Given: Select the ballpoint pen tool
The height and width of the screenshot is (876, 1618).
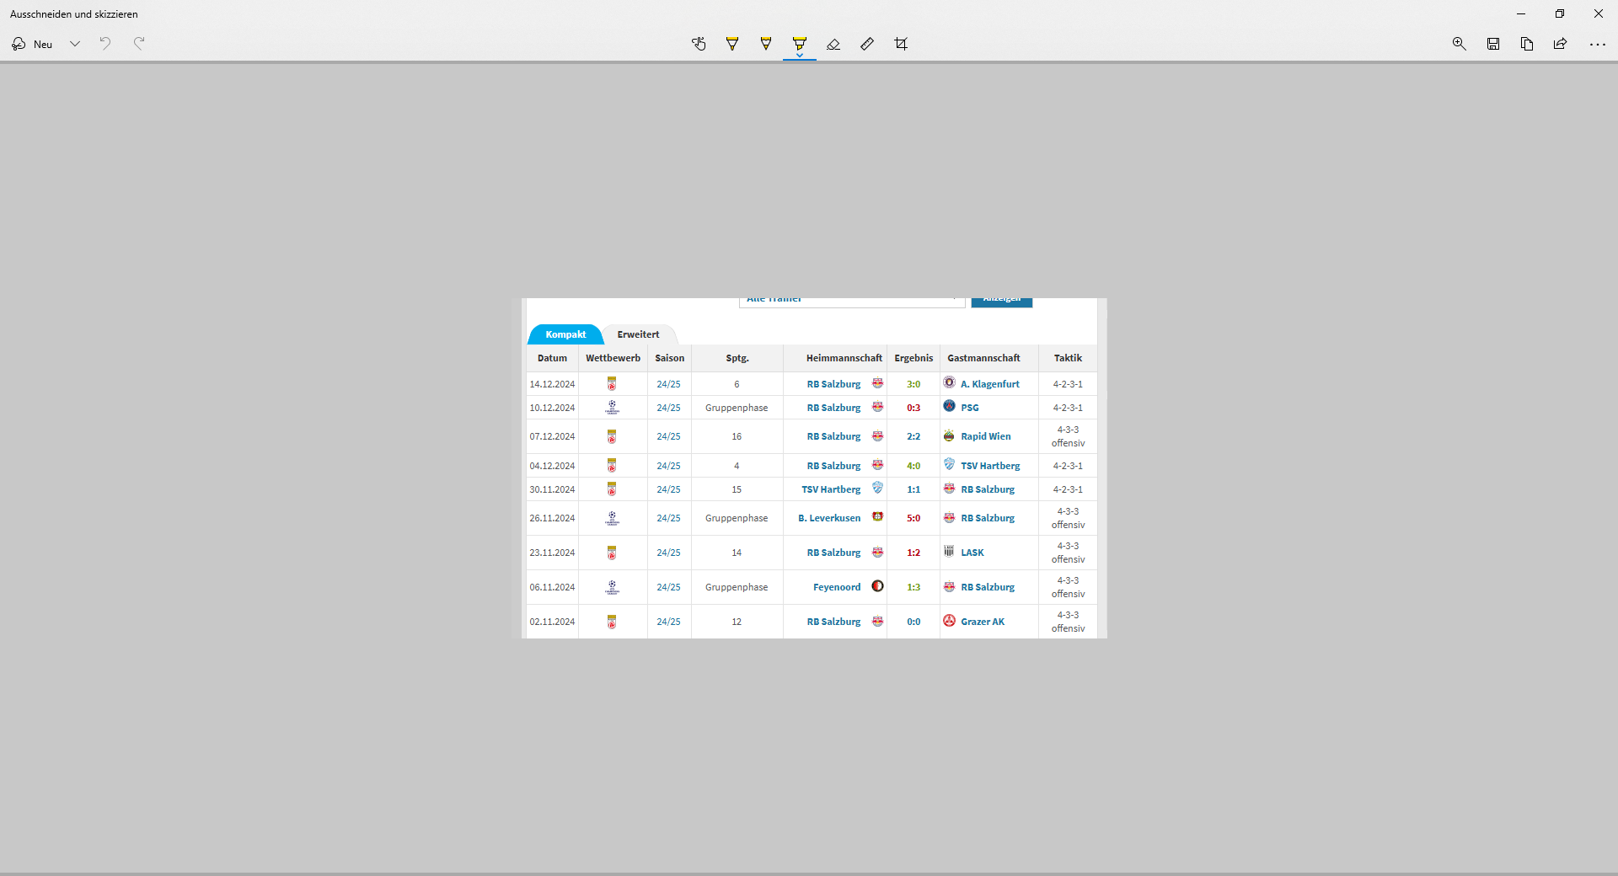Looking at the screenshot, I should pyautogui.click(x=732, y=44).
